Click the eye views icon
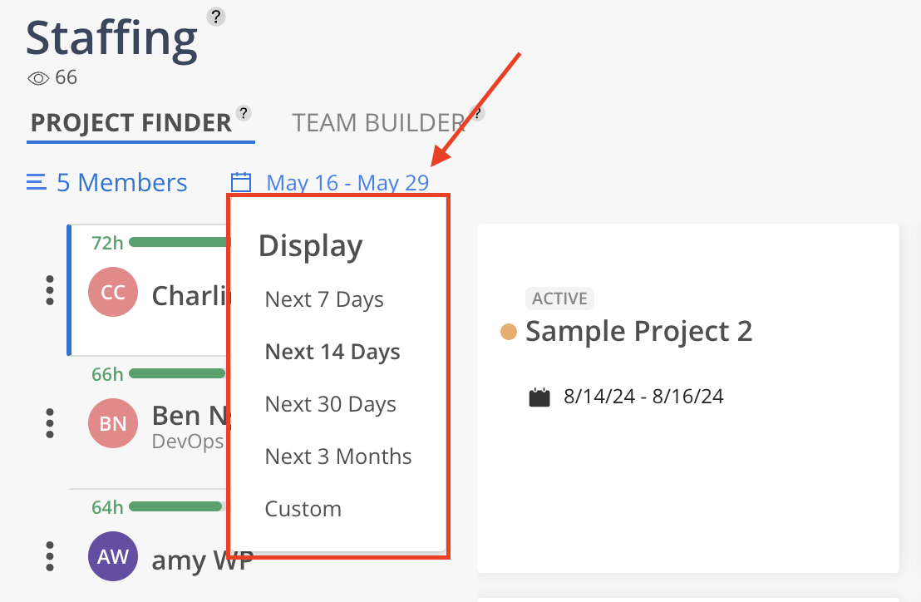 tap(38, 78)
